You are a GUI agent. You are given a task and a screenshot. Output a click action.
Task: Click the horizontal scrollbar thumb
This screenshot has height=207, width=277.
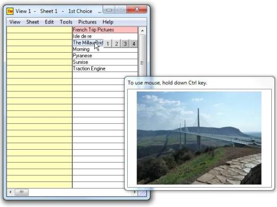(22, 192)
